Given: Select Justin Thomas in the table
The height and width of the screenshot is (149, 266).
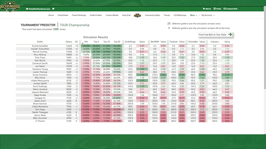Looking at the screenshot, I should (40, 72).
